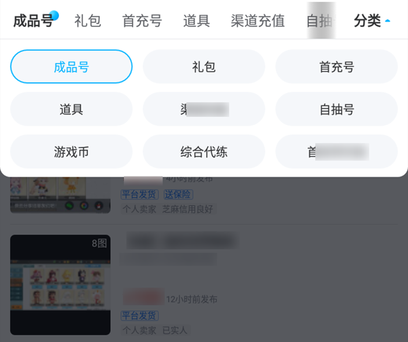The height and width of the screenshot is (342, 408).
Task: Select the 成品号 category pill
Action: coord(71,66)
